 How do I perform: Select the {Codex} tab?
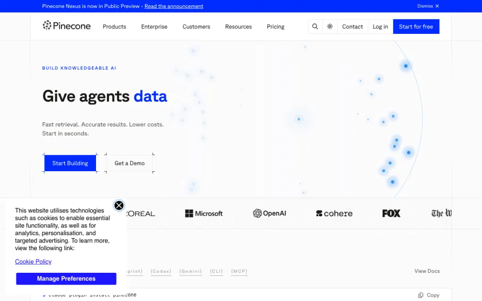(x=161, y=271)
